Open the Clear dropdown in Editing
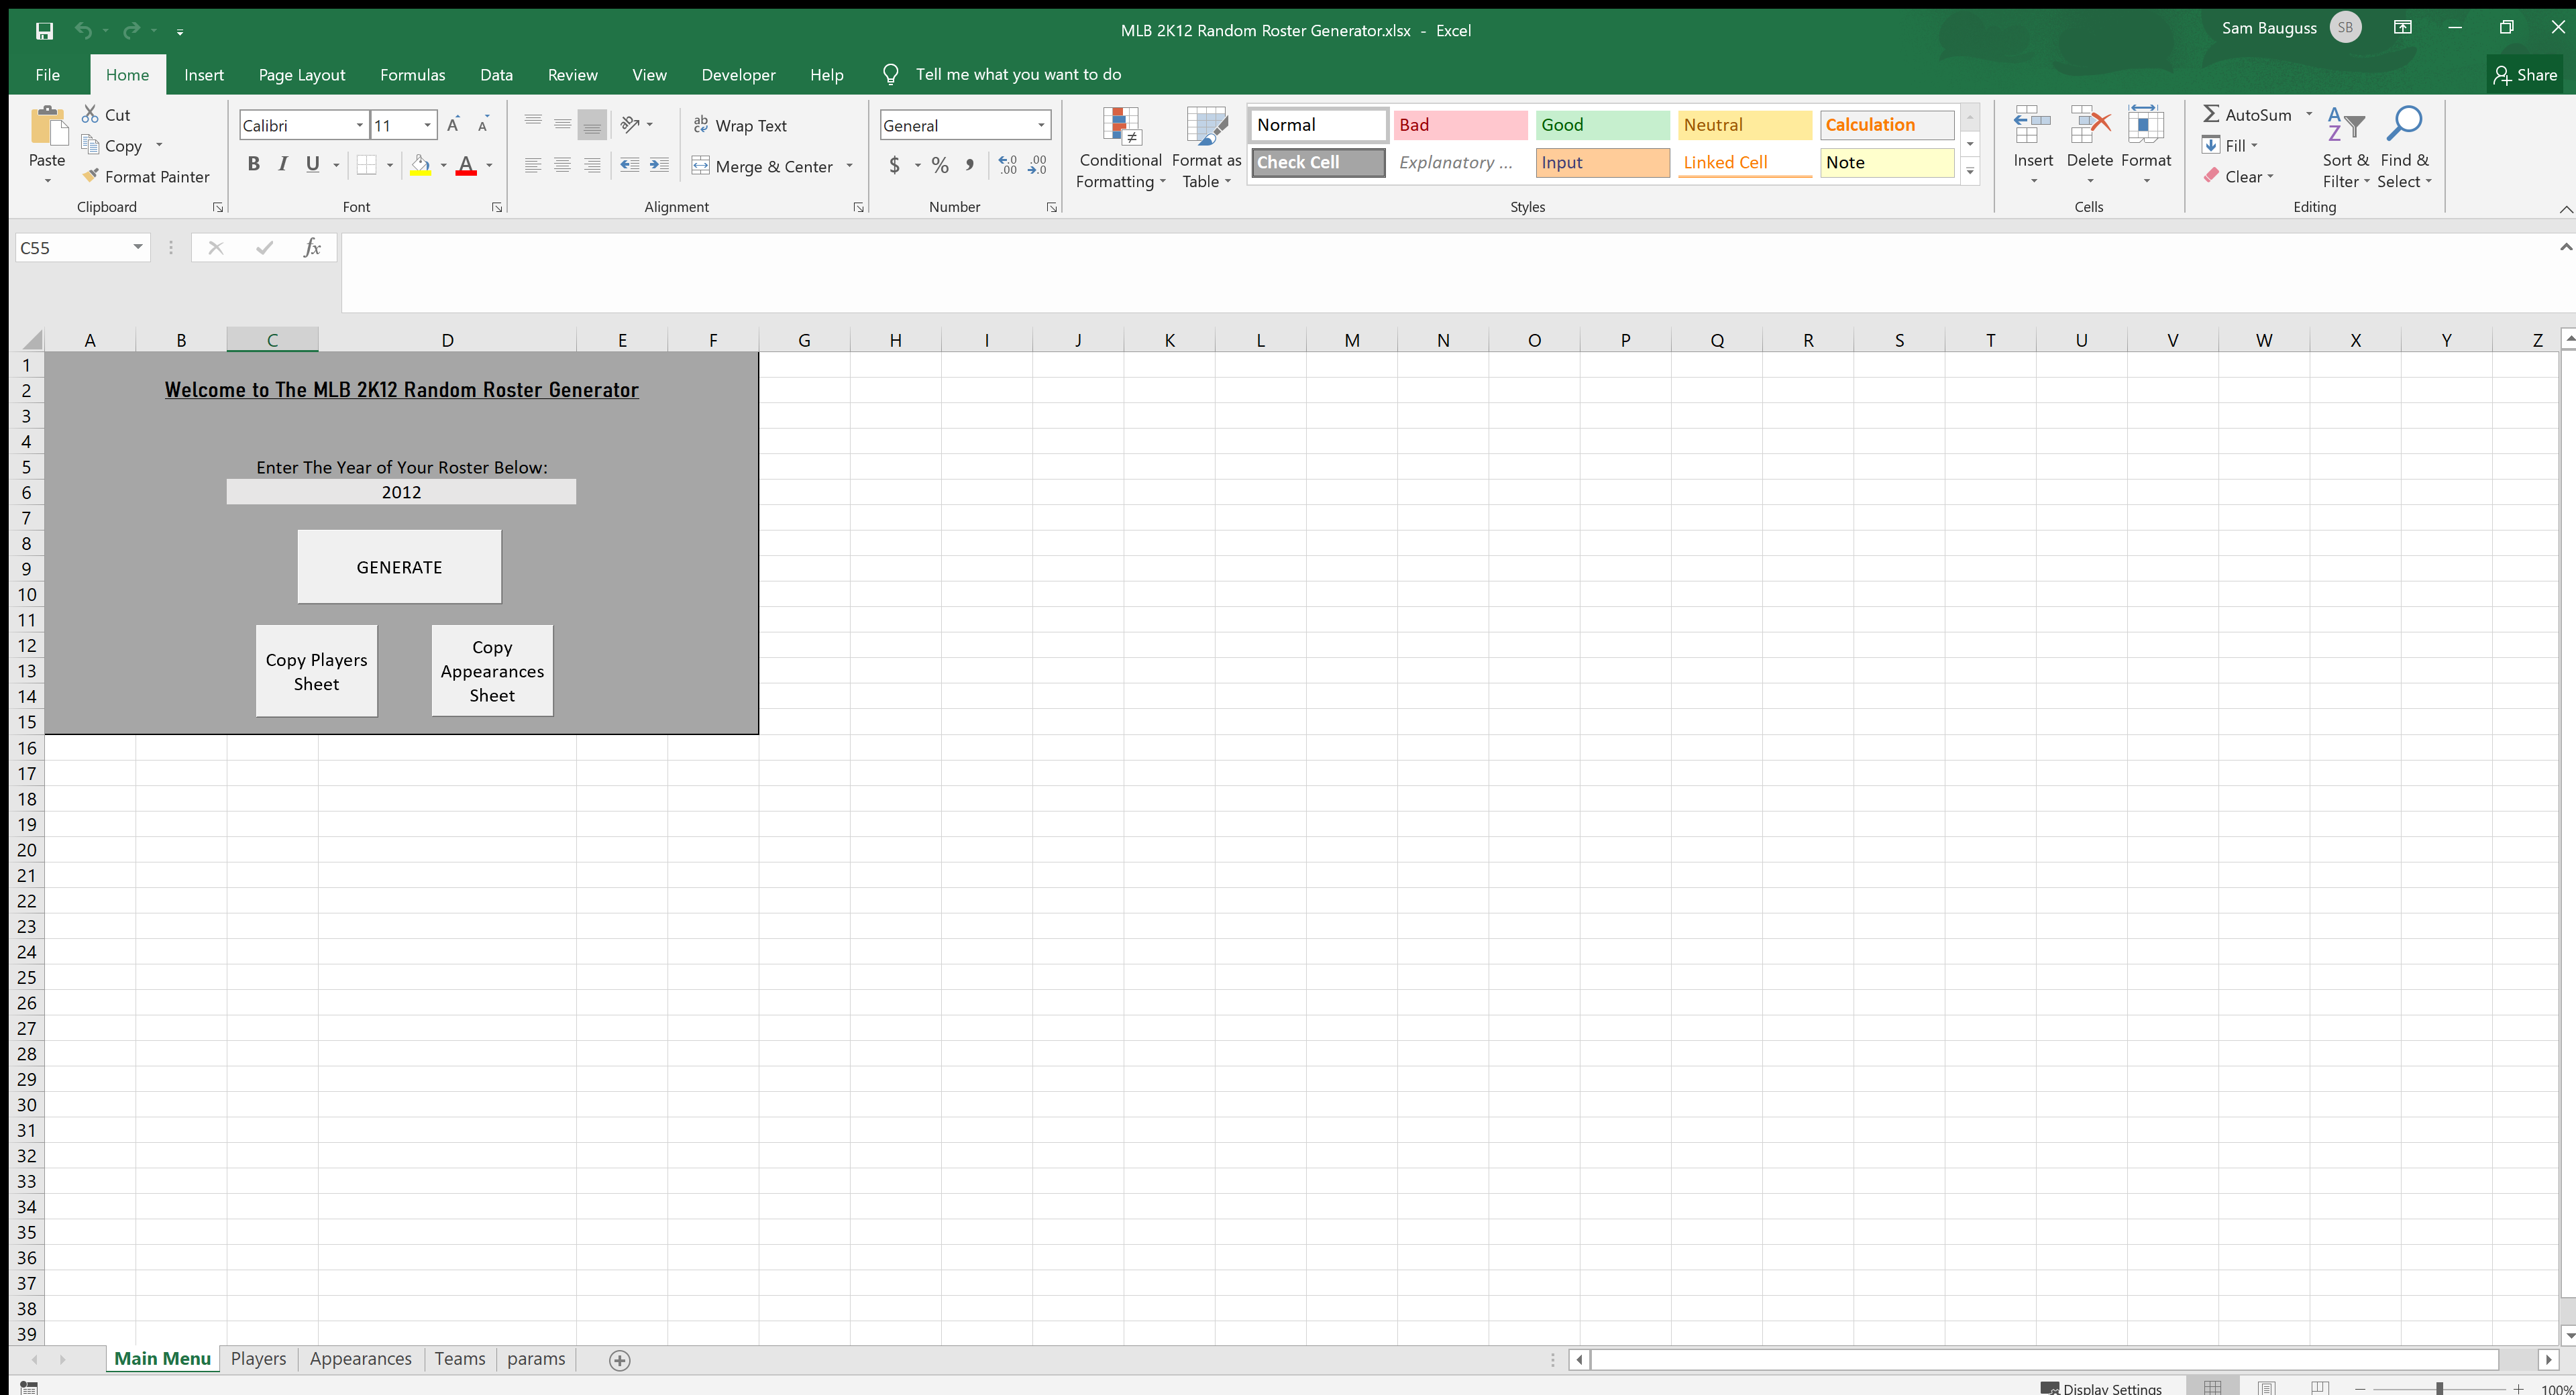Screen dimensions: 2576x1395 click(x=2238, y=176)
